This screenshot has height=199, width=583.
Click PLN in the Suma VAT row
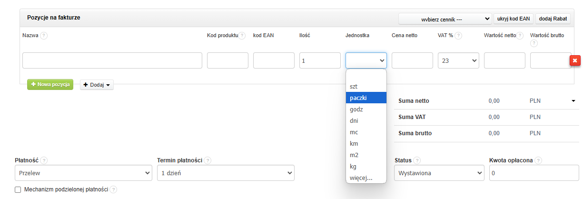click(x=535, y=117)
